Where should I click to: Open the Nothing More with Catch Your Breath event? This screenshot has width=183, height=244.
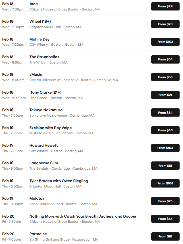(83, 216)
